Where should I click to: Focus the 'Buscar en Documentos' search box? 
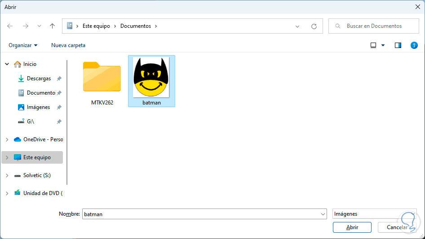click(x=373, y=26)
